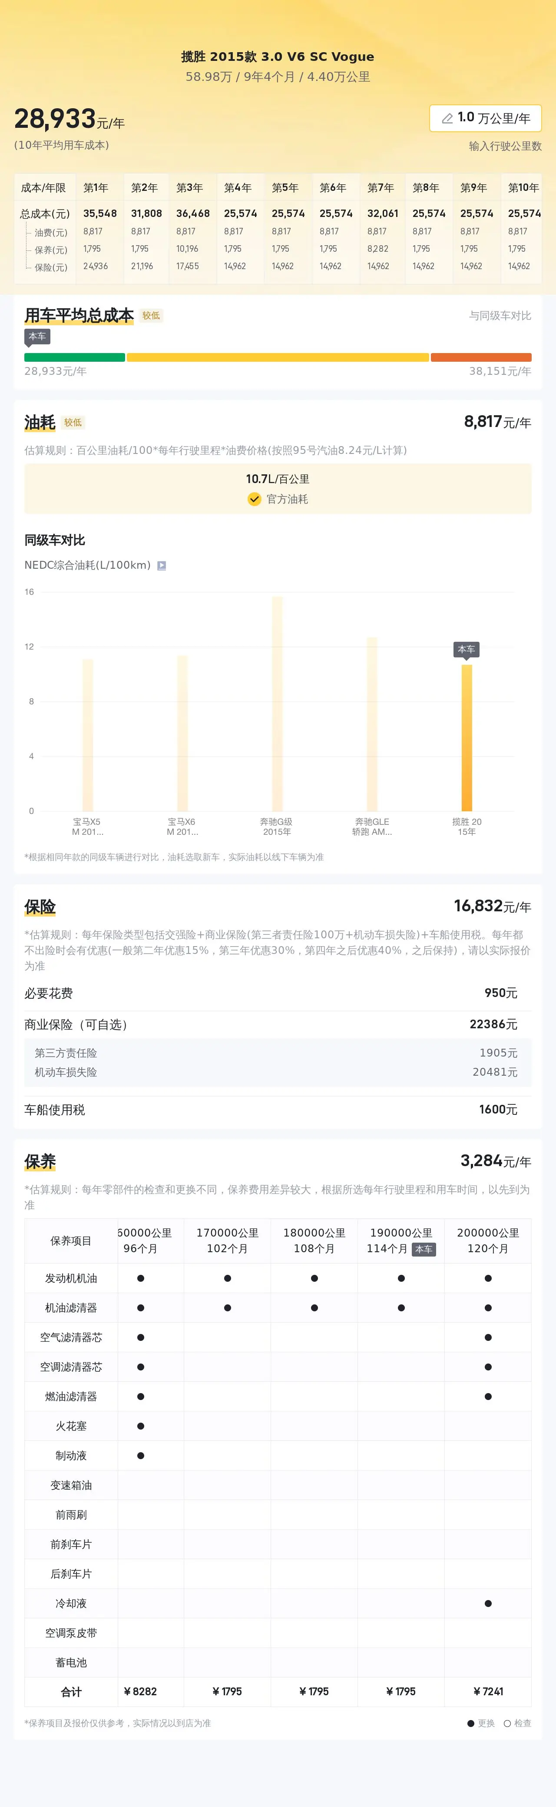Click the 38,151元/年 comparison value
Image resolution: width=556 pixels, height=1807 pixels.
[x=500, y=371]
